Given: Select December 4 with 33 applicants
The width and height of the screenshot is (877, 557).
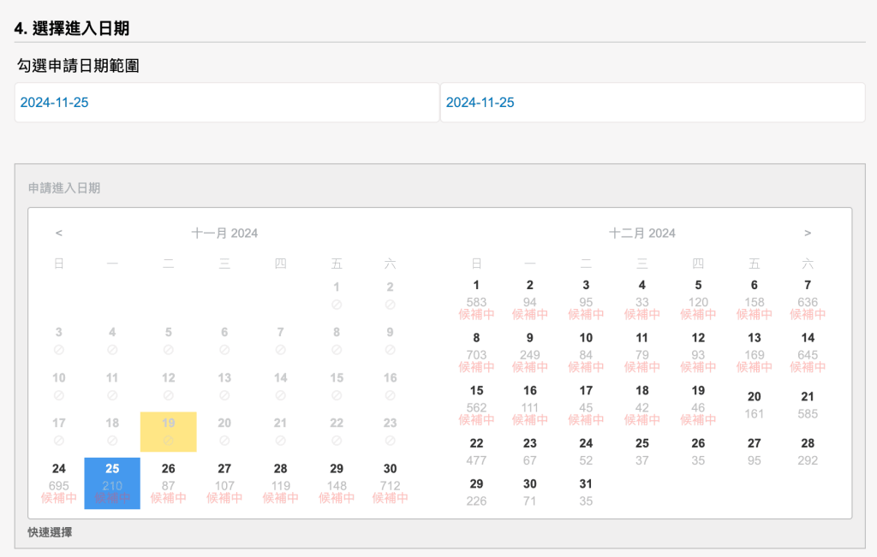Looking at the screenshot, I should [x=642, y=299].
